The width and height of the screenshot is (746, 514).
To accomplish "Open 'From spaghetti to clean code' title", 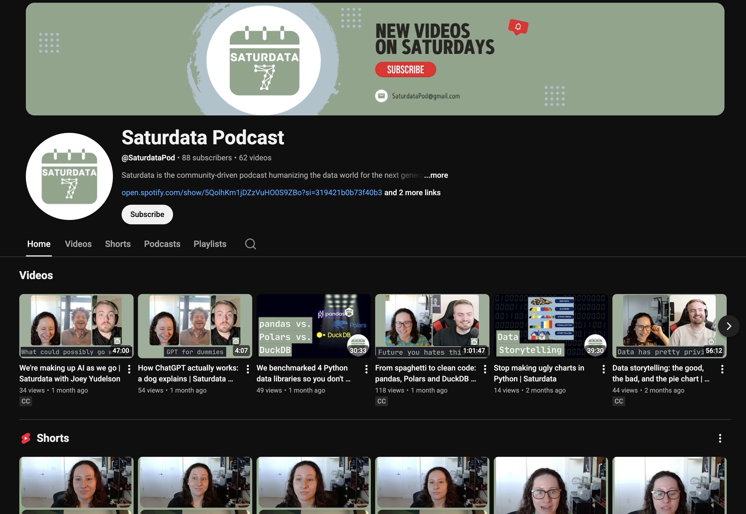I will coord(426,373).
